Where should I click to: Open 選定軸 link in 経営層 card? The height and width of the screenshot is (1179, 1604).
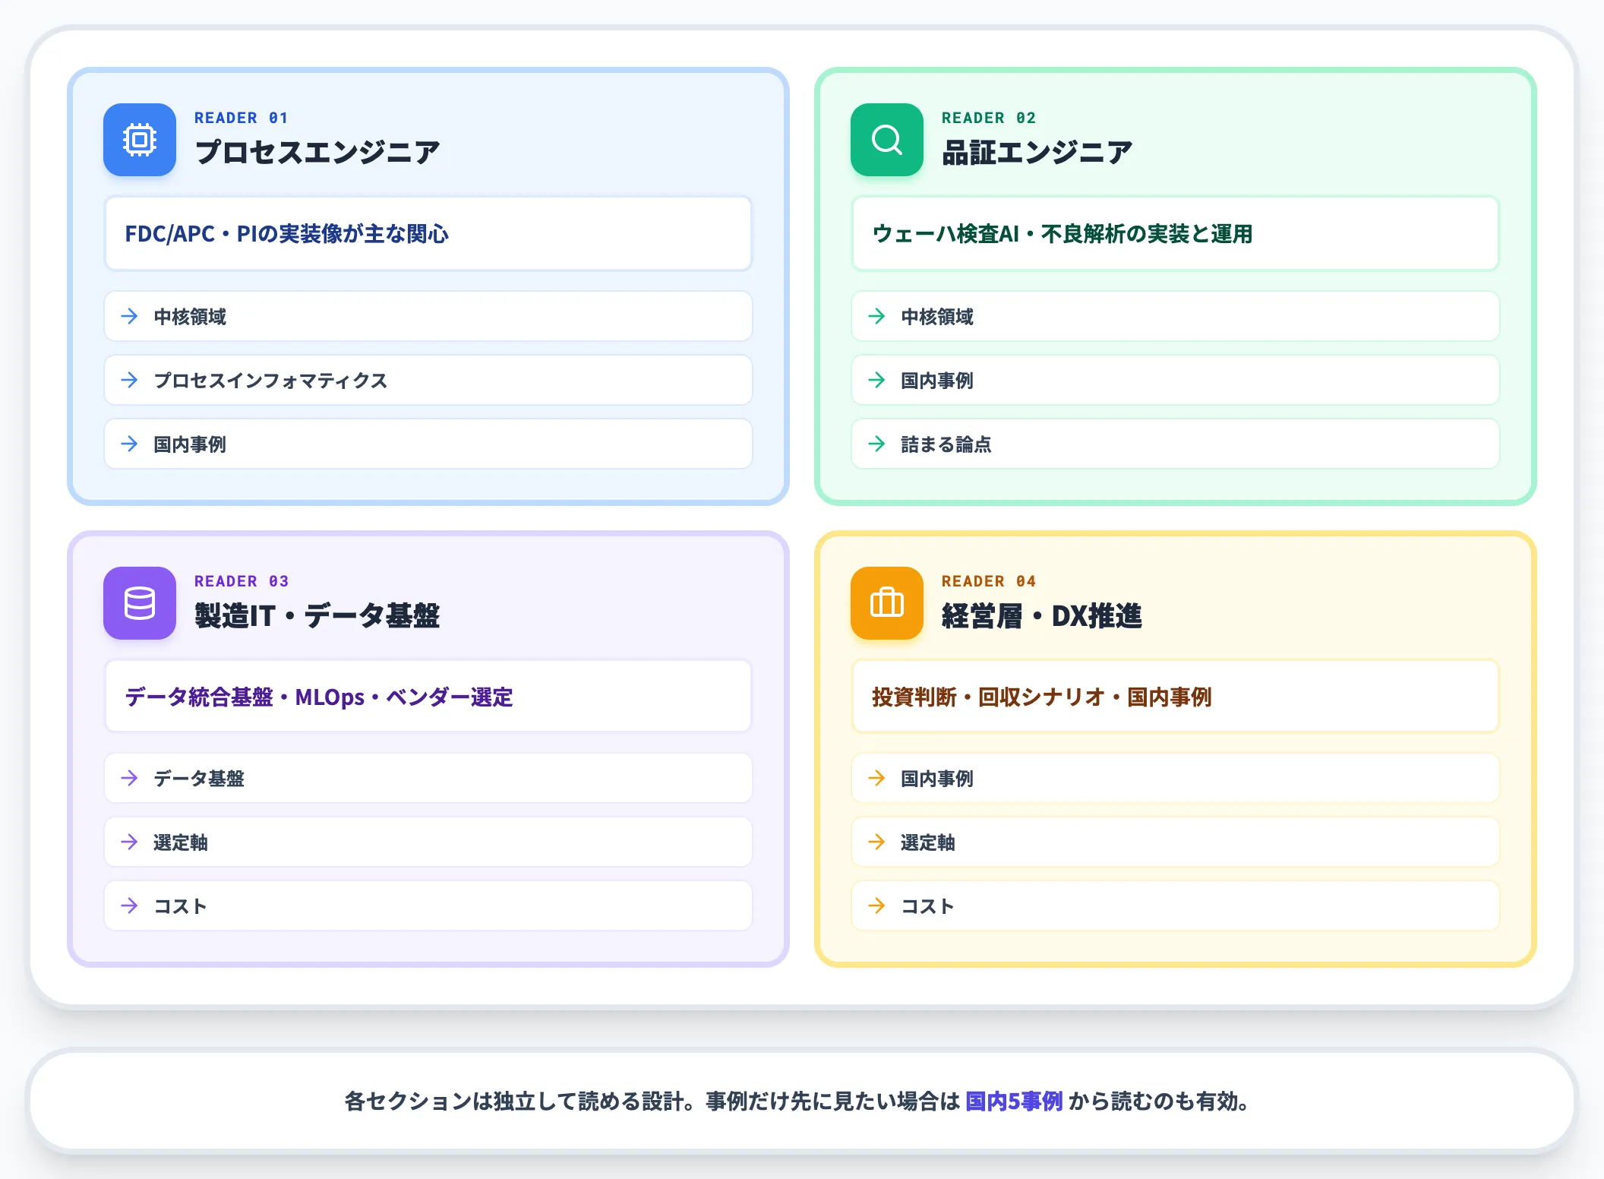point(1176,842)
